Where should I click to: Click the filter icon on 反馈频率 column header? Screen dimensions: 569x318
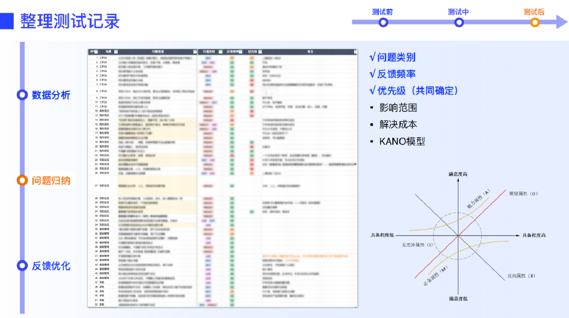(242, 51)
